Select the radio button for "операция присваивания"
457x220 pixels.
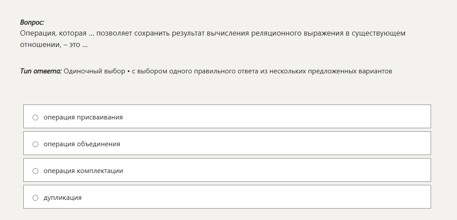click(36, 117)
